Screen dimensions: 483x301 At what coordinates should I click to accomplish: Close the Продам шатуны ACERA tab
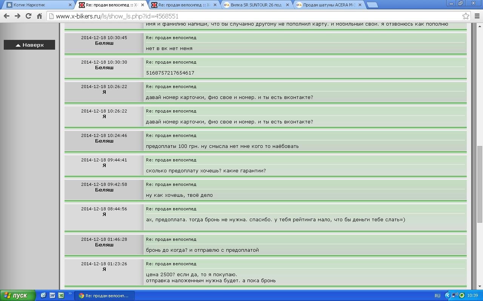pos(360,5)
